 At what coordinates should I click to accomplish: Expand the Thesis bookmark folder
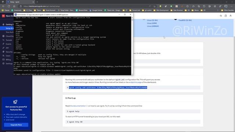(x=37, y=10)
